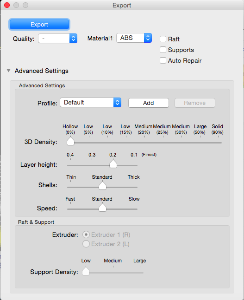Click the 0.1 layer height label
The height and width of the screenshot is (300, 244).
(134, 155)
